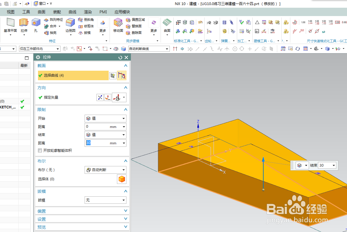This screenshot has height=232, width=347.
Task: Open the 自动判断曲线 selection dropdown
Action: tap(149, 49)
